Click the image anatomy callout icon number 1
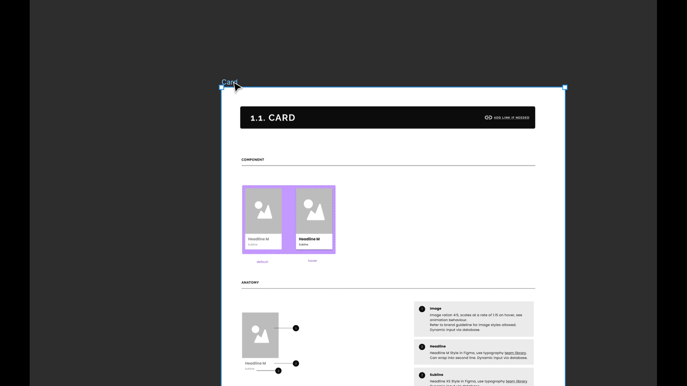 click(x=296, y=328)
